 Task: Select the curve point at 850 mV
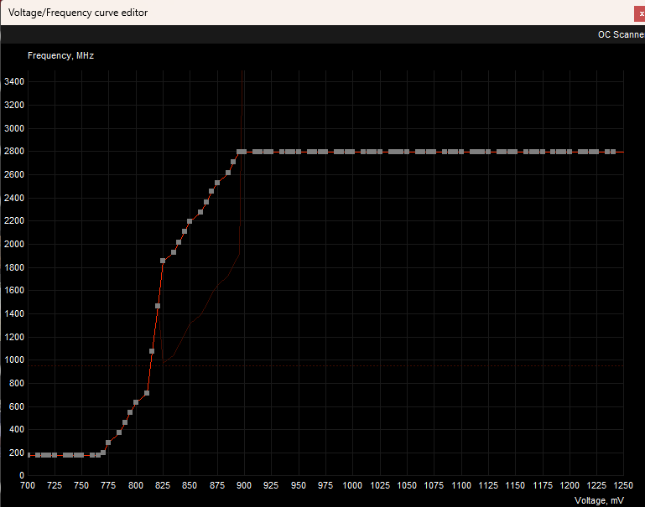point(190,221)
